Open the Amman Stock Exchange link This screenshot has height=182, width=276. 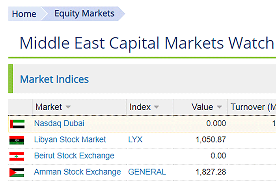77,172
